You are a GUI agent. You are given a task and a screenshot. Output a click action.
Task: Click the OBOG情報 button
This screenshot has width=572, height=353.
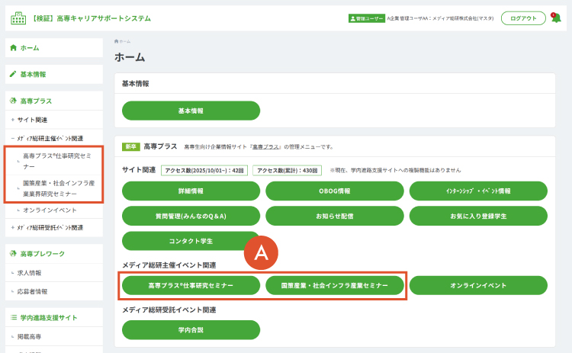(334, 191)
